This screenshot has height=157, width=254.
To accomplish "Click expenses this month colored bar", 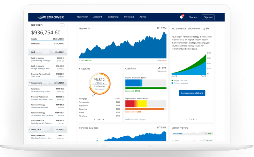I will [x=136, y=104].
